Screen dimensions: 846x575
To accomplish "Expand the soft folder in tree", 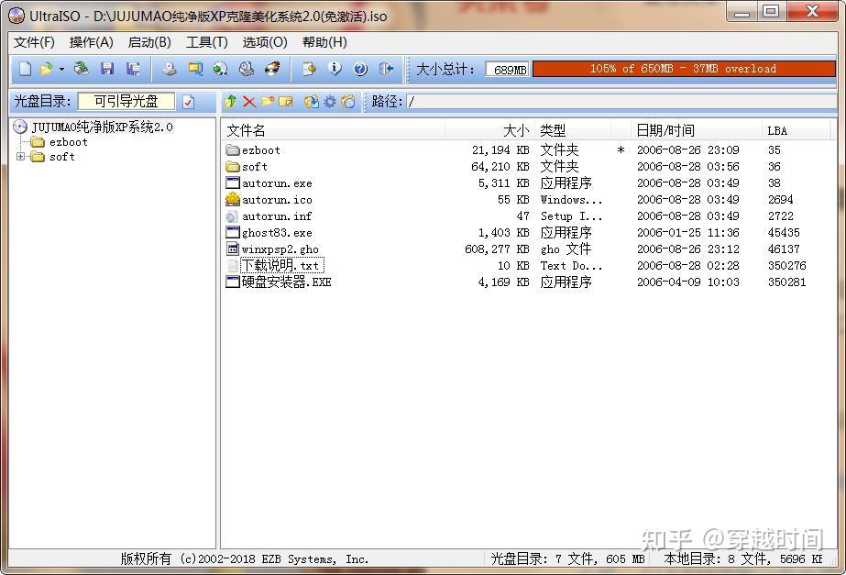I will coord(20,157).
